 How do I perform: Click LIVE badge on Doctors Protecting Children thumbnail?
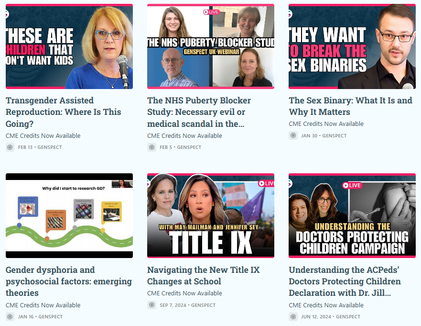pyautogui.click(x=352, y=185)
